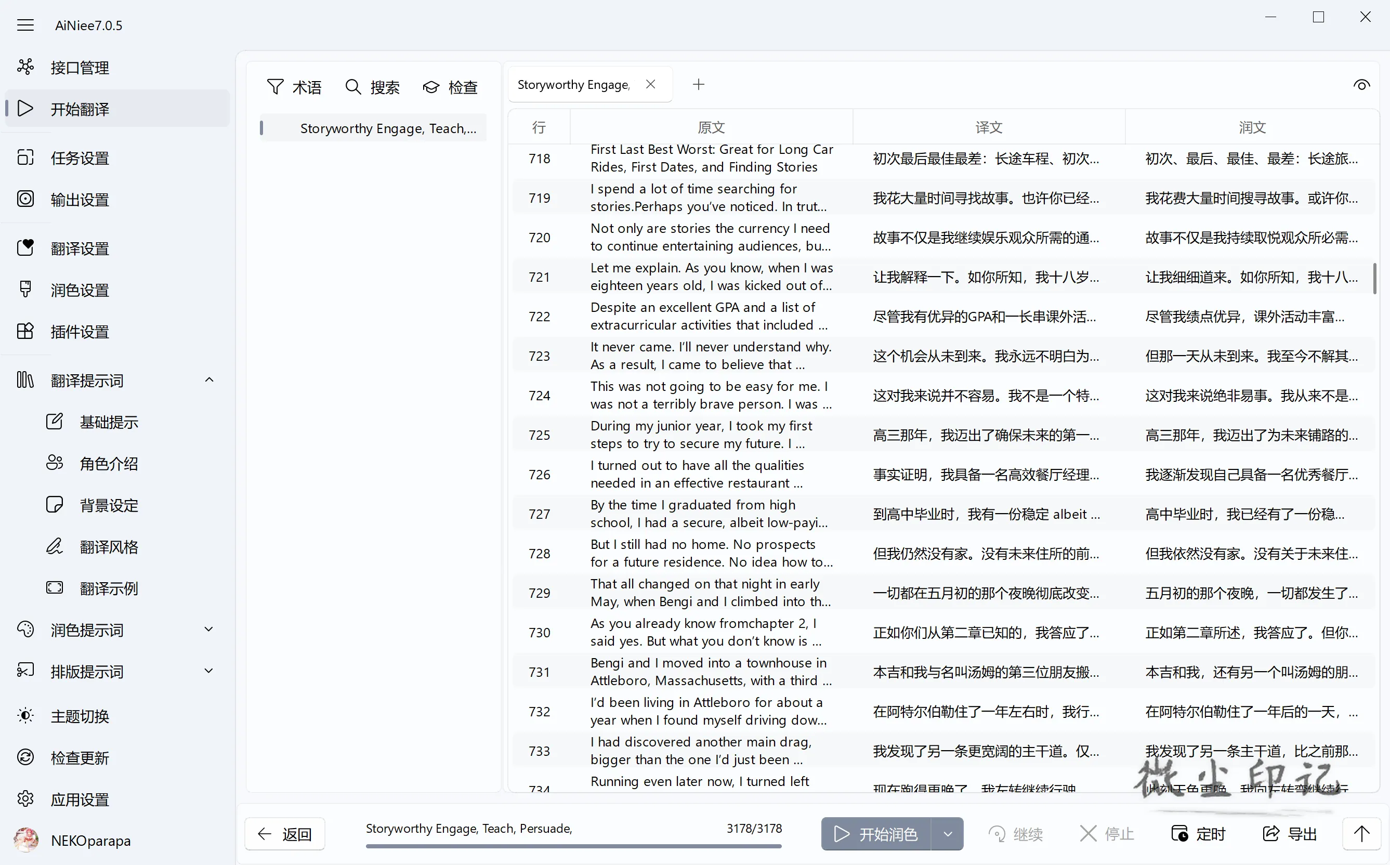The height and width of the screenshot is (865, 1390).
Task: Toggle the eye view icon at top right
Action: tap(1361, 85)
